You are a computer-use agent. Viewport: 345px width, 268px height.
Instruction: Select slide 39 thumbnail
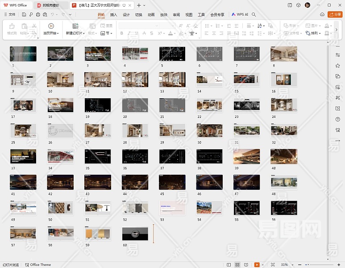[246, 157]
